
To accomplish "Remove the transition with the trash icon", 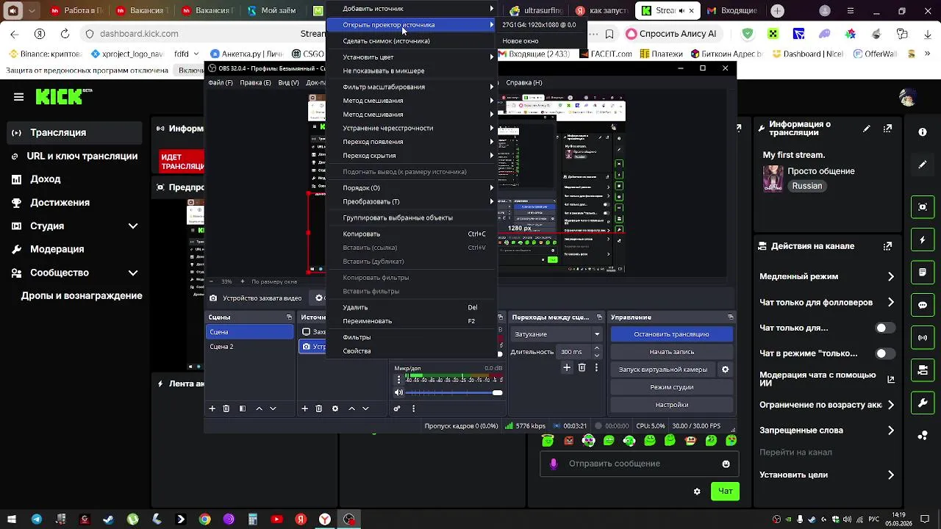I will click(582, 367).
